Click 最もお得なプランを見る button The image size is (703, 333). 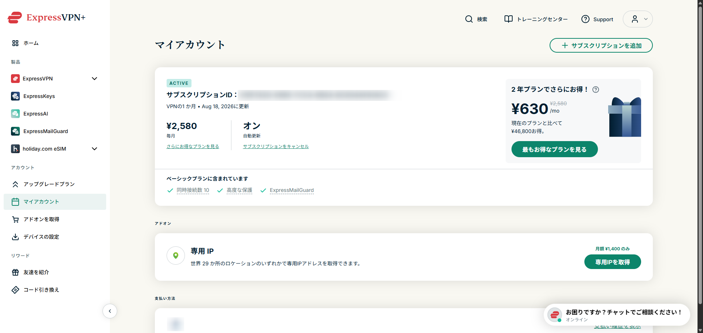(x=554, y=149)
